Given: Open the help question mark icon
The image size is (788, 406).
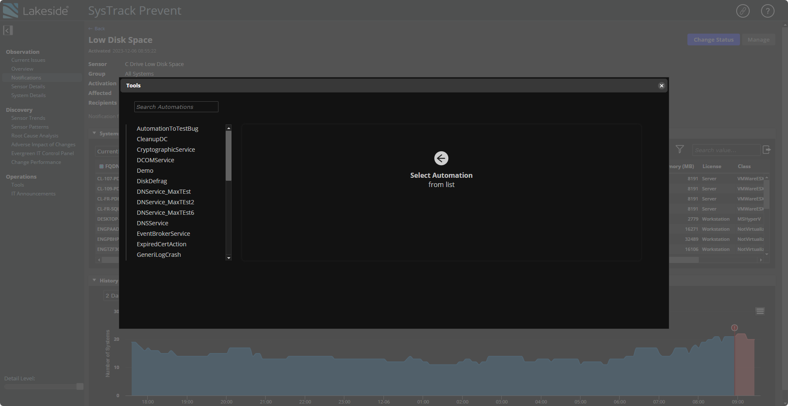Looking at the screenshot, I should tap(767, 11).
